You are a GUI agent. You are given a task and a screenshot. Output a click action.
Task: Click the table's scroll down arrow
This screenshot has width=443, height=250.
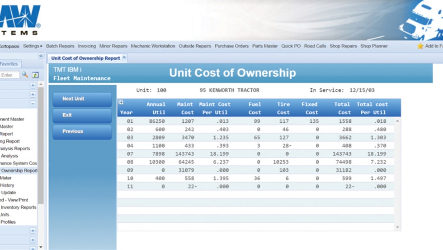click(397, 227)
